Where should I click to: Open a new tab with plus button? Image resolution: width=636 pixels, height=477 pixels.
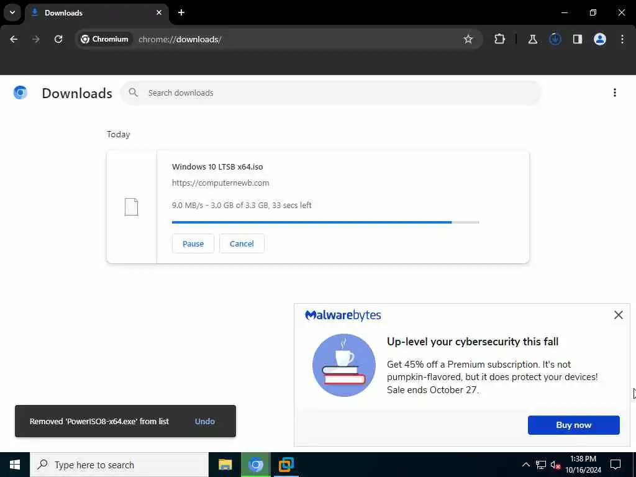[181, 12]
